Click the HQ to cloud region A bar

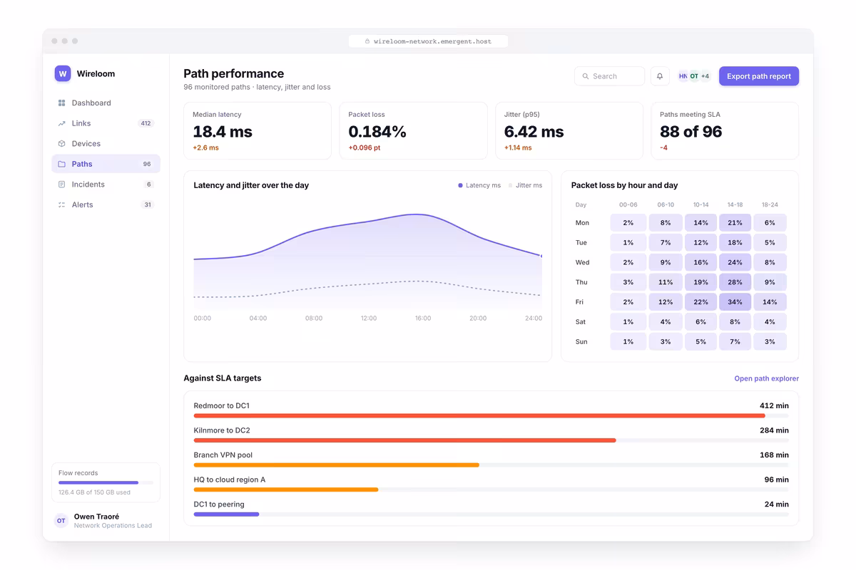(491, 489)
